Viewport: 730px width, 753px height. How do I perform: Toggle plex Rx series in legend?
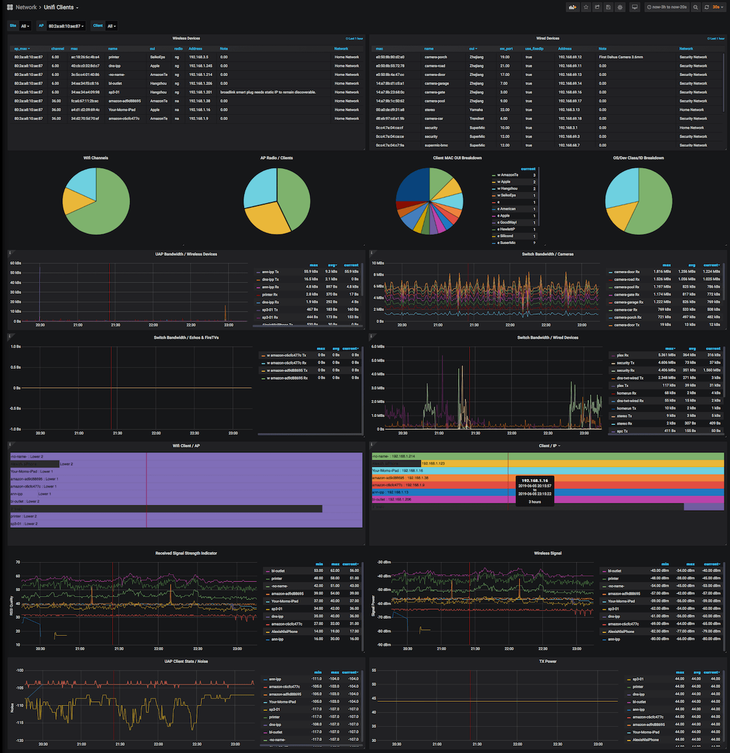(622, 355)
